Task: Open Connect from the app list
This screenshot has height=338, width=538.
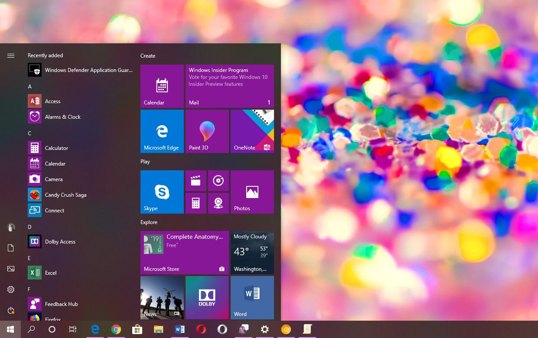Action: [x=81, y=211]
